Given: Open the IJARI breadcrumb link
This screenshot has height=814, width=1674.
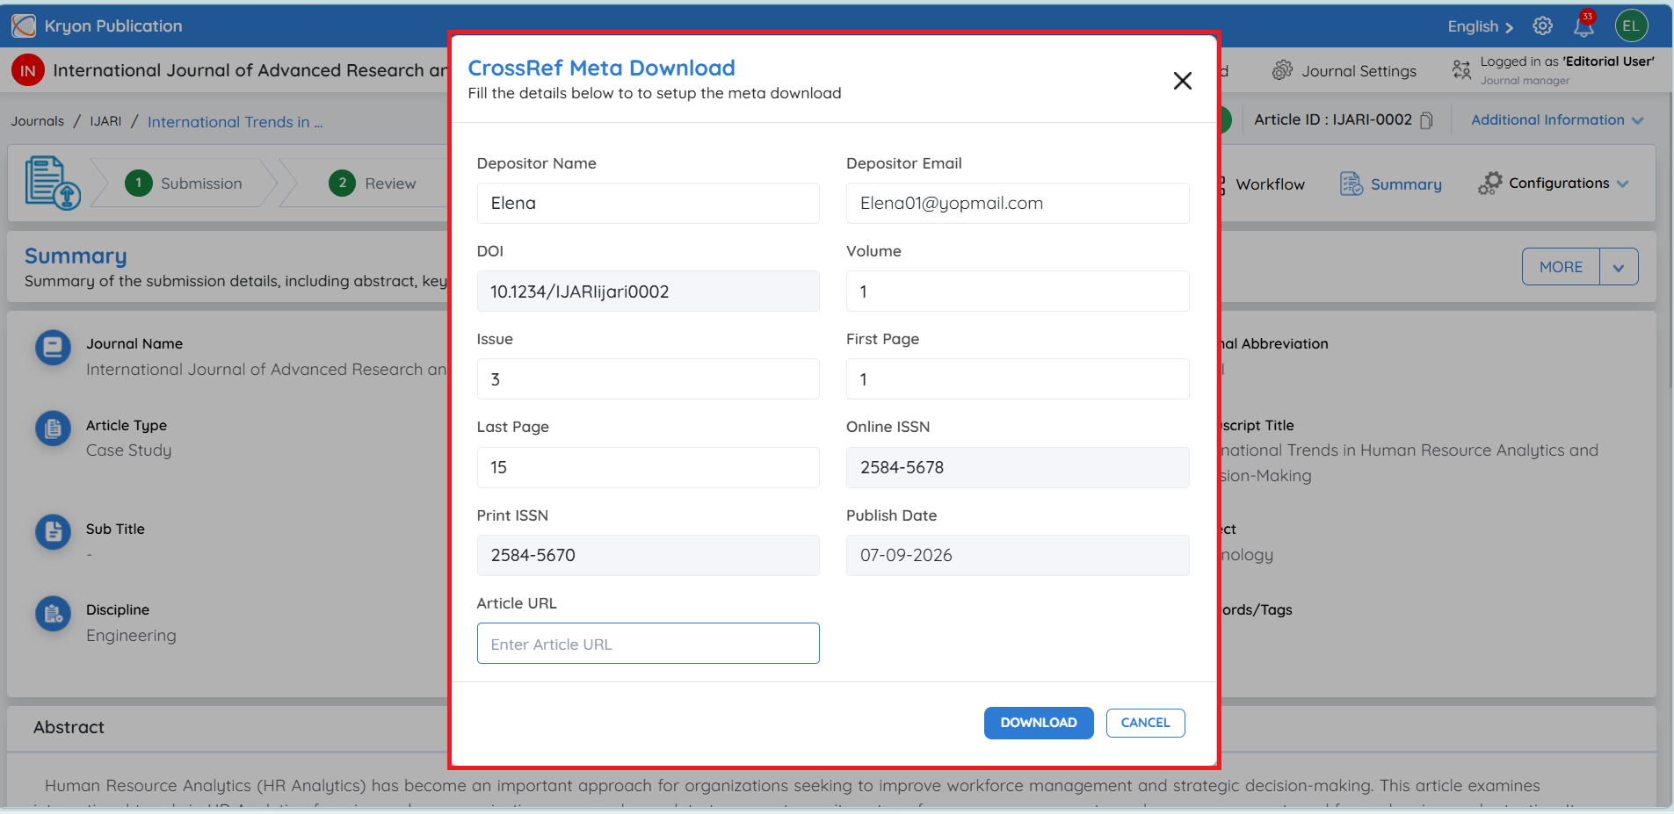Looking at the screenshot, I should coord(105,121).
